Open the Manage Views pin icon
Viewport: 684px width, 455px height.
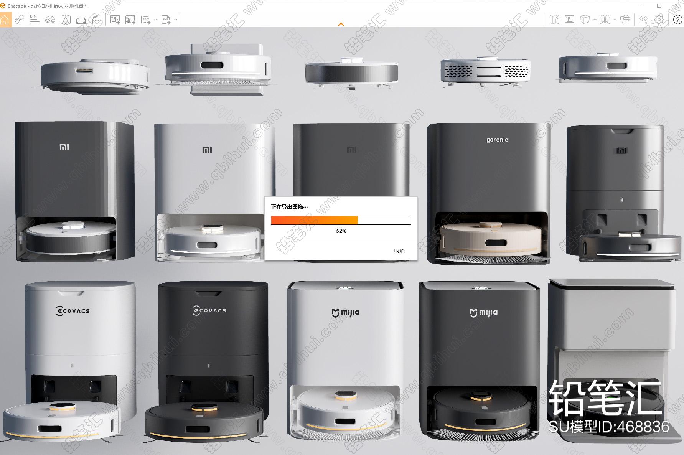(20, 20)
